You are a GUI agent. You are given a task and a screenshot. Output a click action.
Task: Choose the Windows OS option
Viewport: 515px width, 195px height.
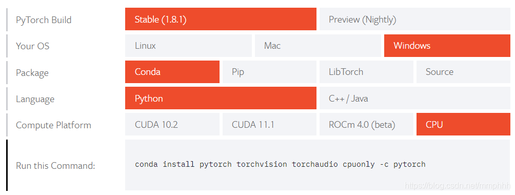pyautogui.click(x=447, y=46)
